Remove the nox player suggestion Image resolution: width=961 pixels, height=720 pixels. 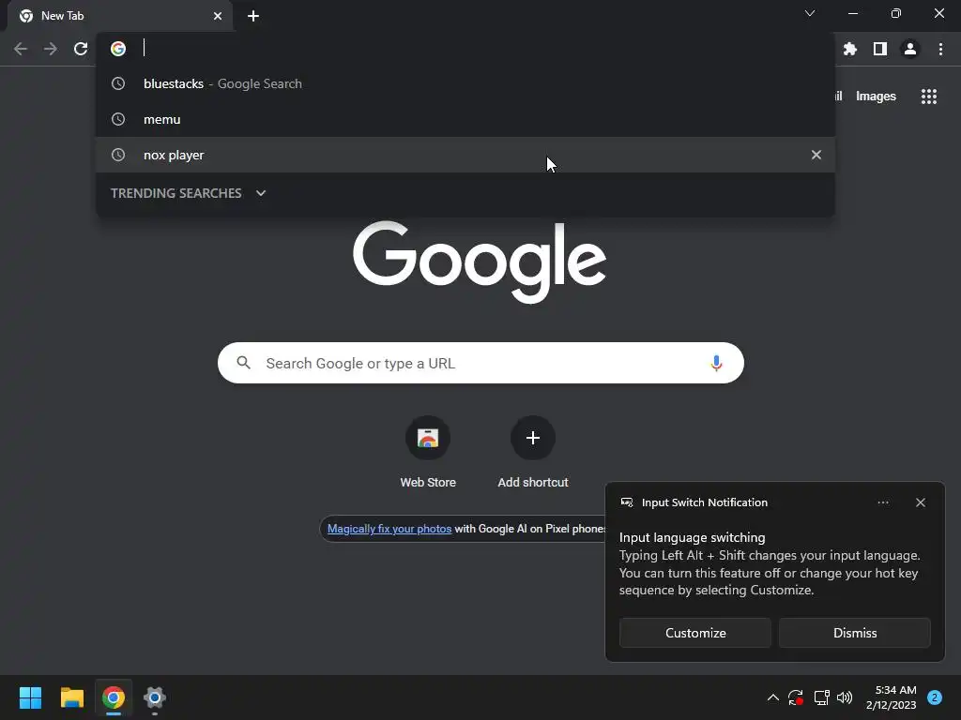(816, 155)
